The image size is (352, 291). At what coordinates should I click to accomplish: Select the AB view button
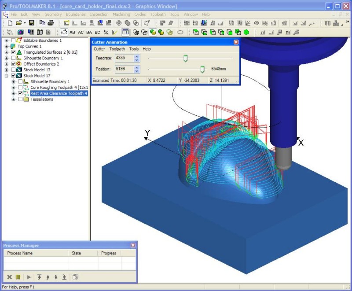coord(72,32)
